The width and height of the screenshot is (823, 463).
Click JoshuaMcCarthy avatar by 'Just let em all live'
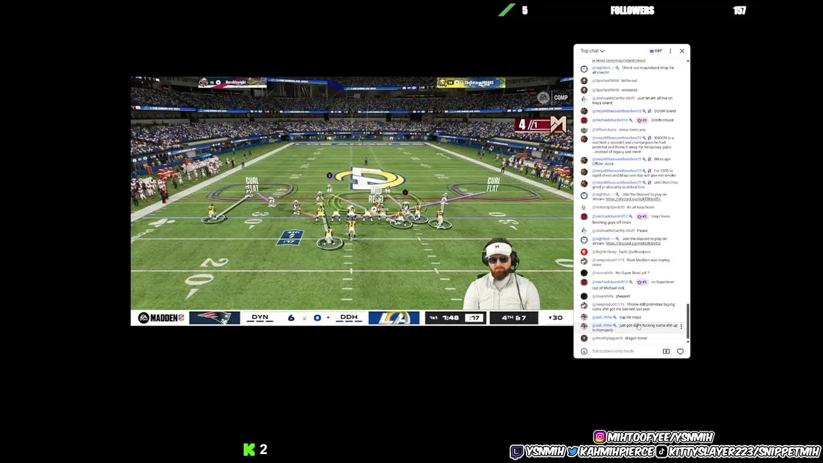tap(584, 99)
